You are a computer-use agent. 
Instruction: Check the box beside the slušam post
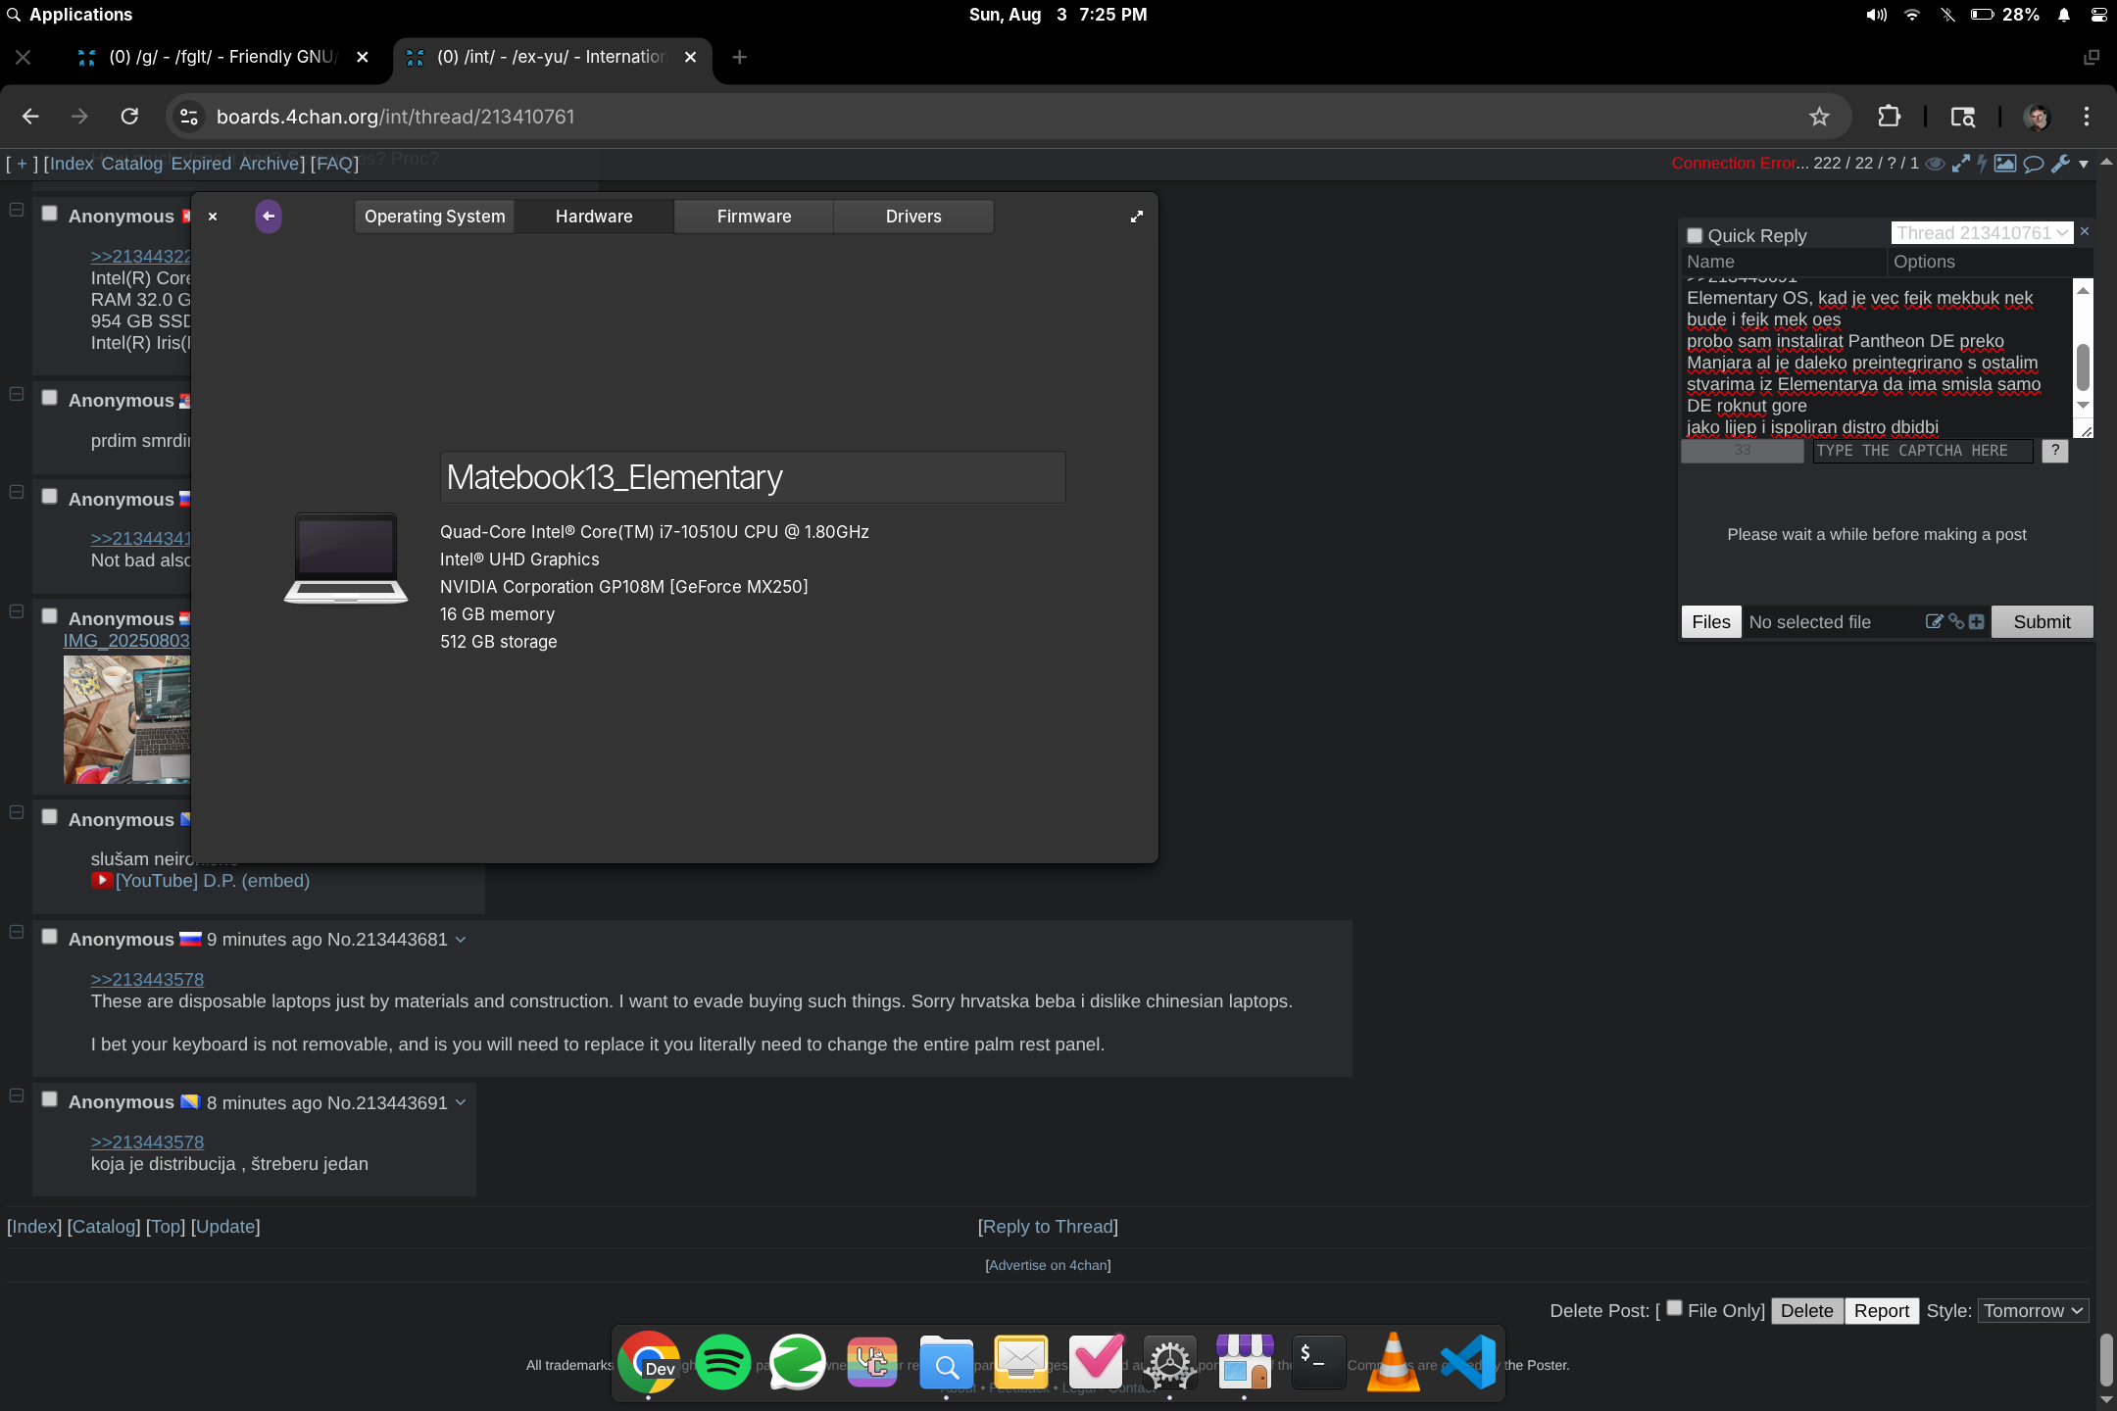click(x=49, y=816)
